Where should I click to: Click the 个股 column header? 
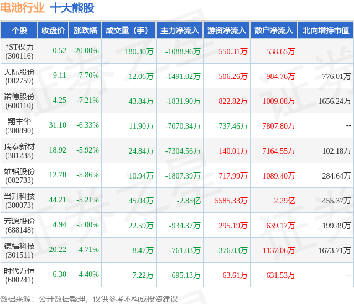coord(19,30)
